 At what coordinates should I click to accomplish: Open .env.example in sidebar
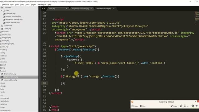5,98
